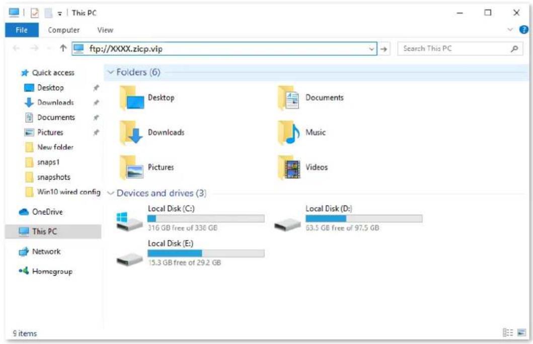This screenshot has width=533, height=344.
Task: Click the search magnifier icon
Action: (x=514, y=49)
